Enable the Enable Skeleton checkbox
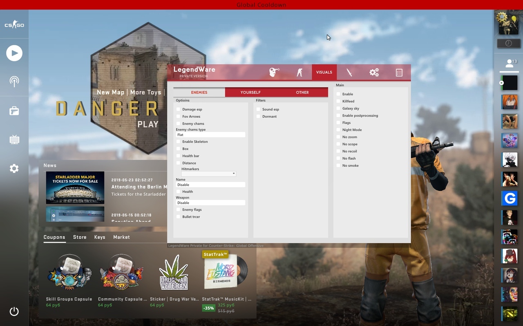Screen dimensions: 523x326 point(178,141)
